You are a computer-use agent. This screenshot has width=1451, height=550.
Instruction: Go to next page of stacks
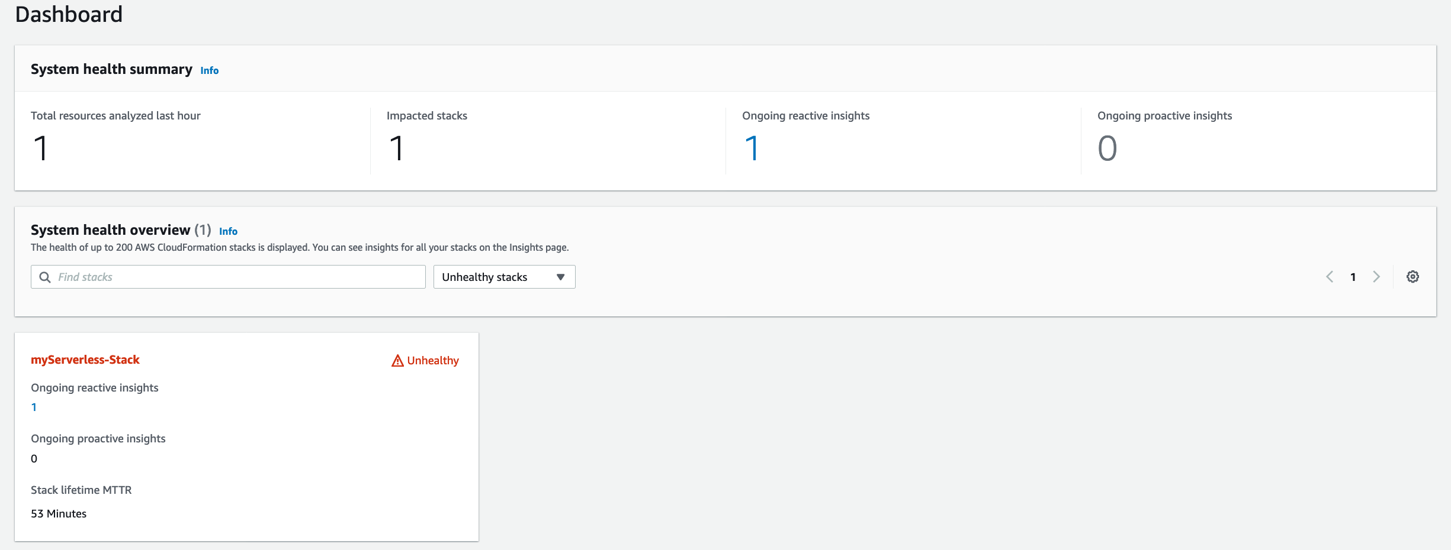(x=1376, y=277)
